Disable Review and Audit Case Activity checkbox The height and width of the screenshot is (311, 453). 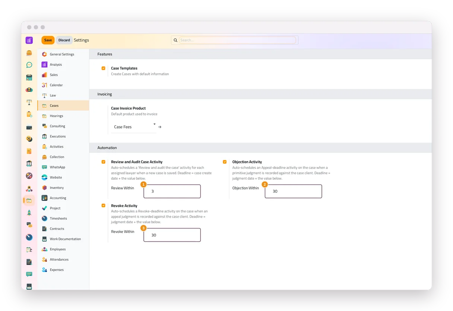coord(104,162)
